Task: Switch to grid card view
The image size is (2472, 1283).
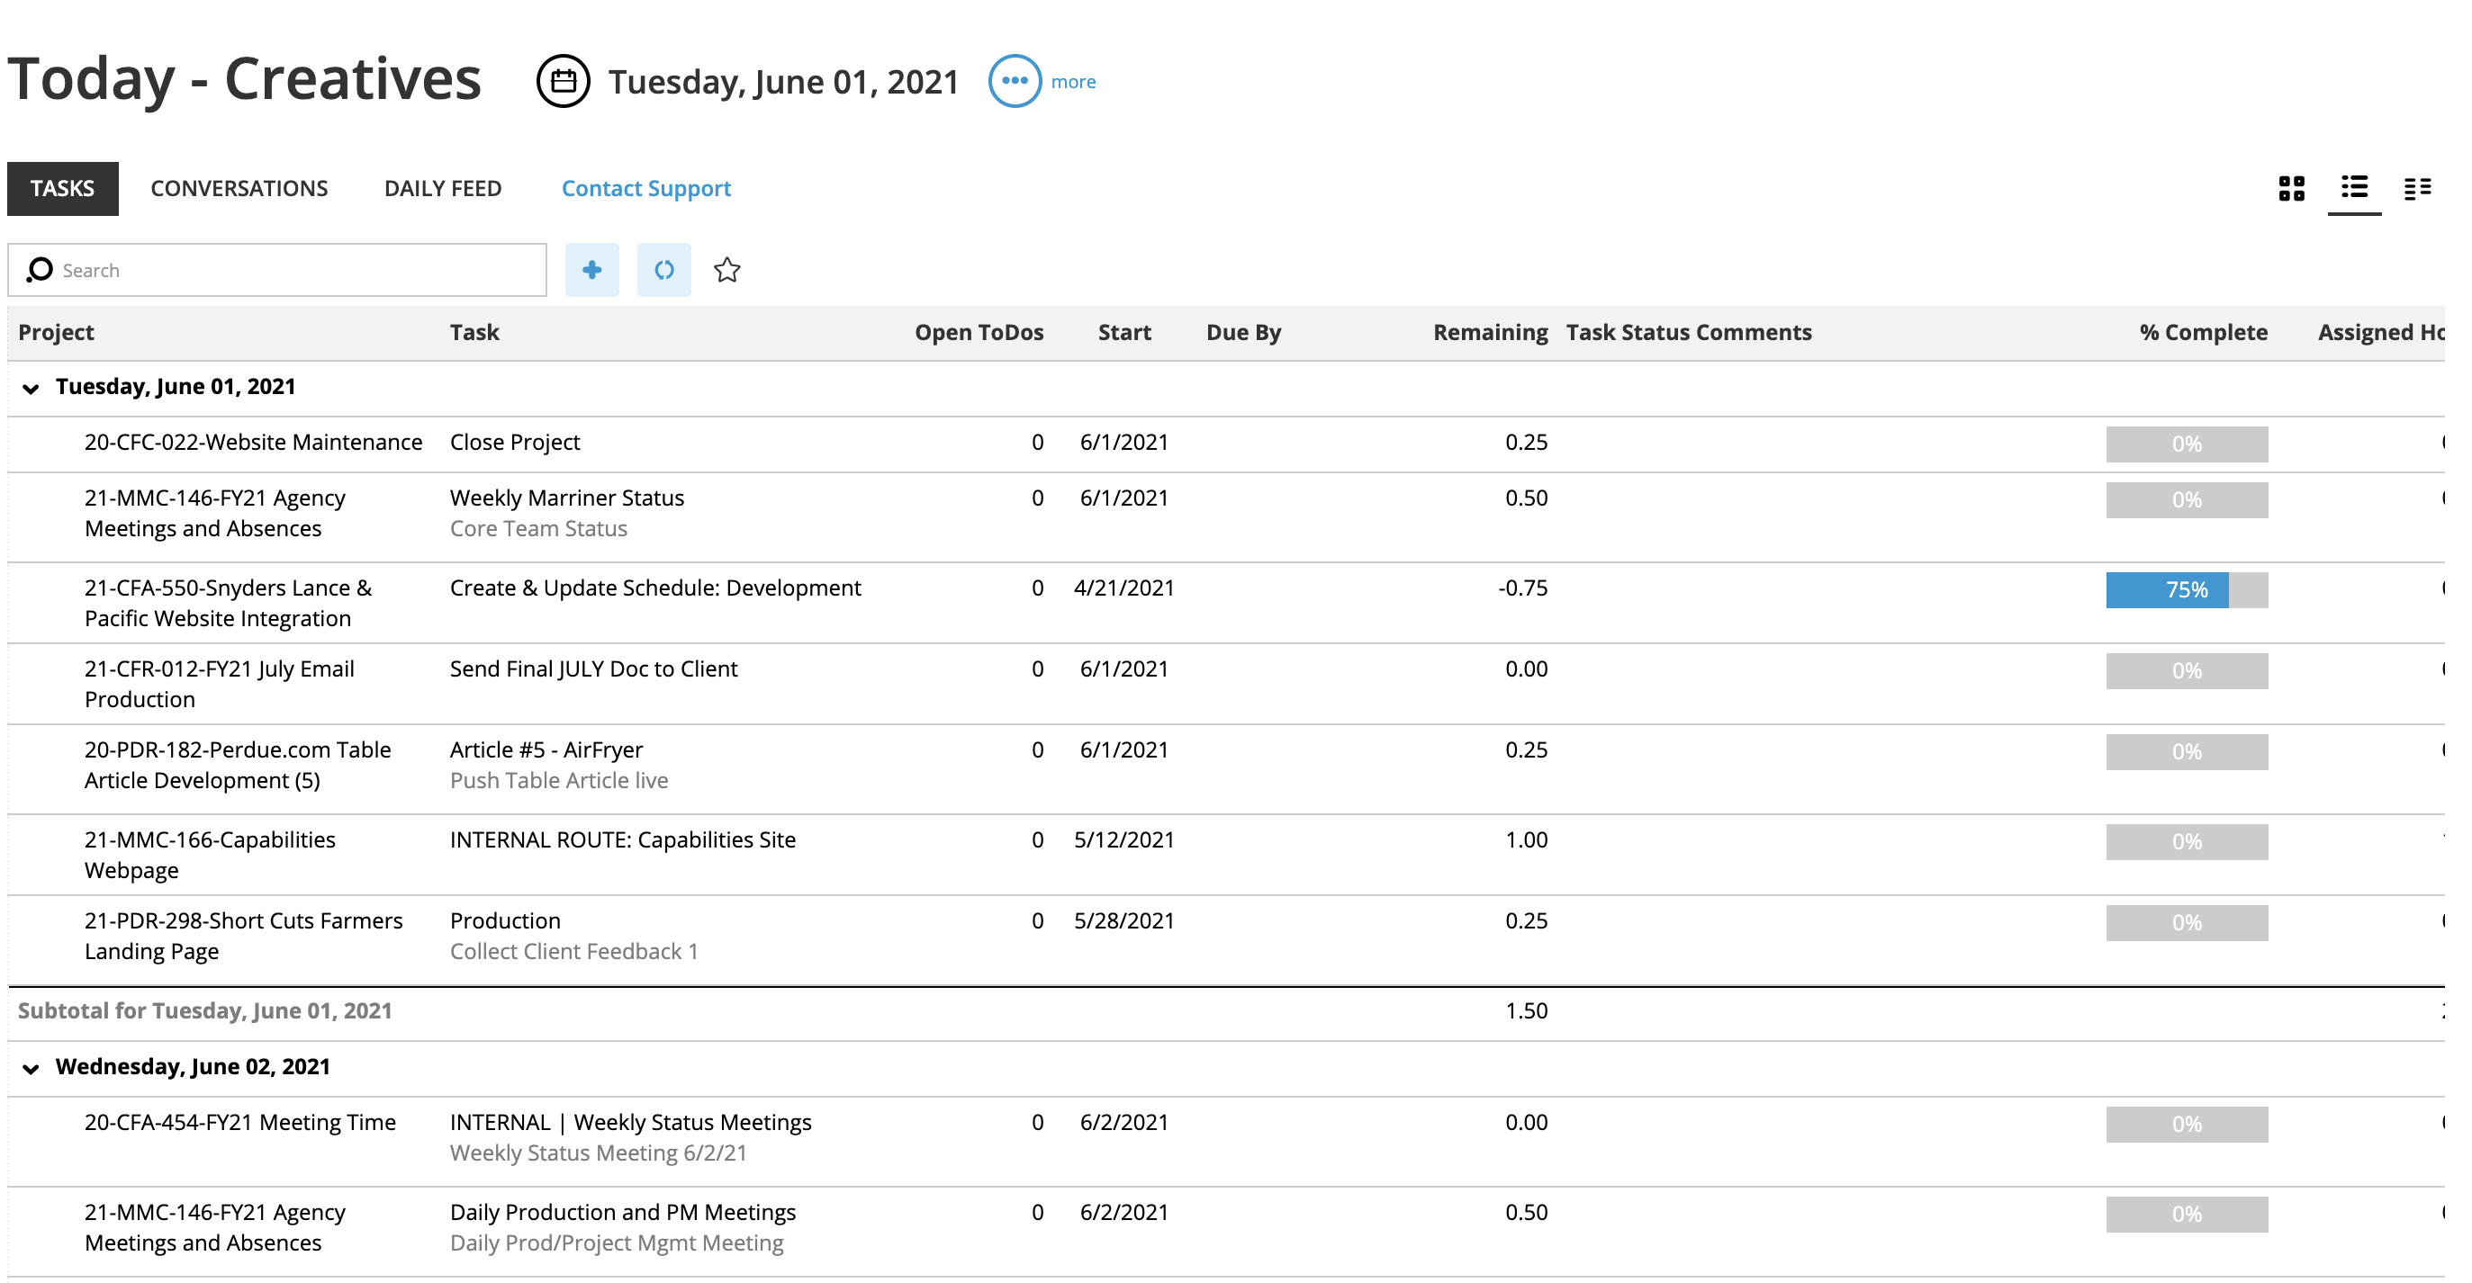Action: coord(2291,188)
